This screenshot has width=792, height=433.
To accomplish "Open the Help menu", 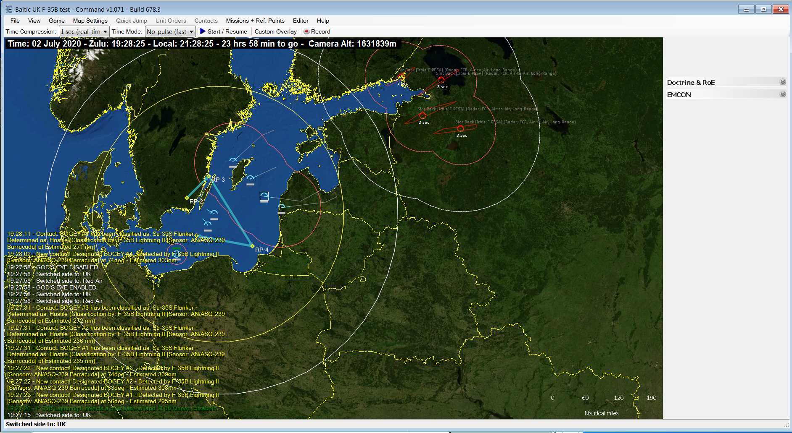I will click(x=323, y=21).
